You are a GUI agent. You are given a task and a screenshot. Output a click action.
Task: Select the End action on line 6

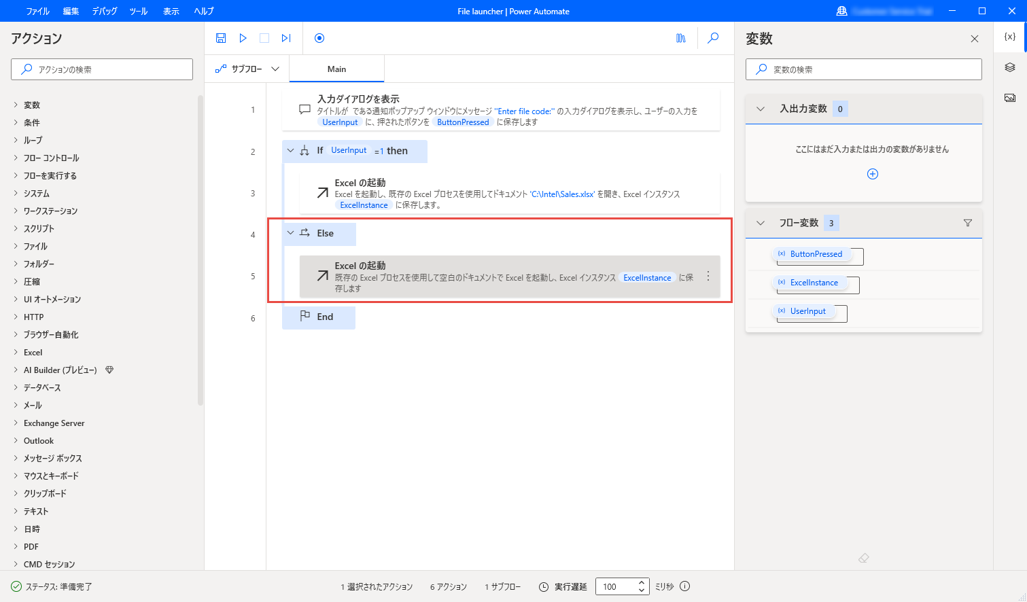(x=319, y=317)
